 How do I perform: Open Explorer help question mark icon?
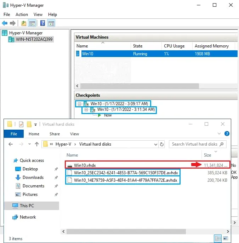[227, 134]
